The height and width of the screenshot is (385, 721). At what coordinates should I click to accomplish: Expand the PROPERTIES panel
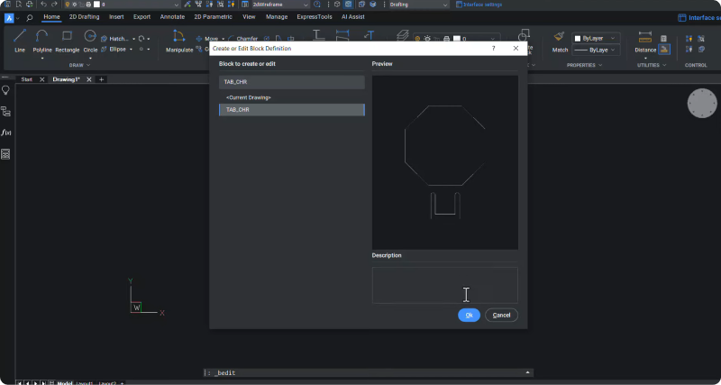pyautogui.click(x=584, y=65)
